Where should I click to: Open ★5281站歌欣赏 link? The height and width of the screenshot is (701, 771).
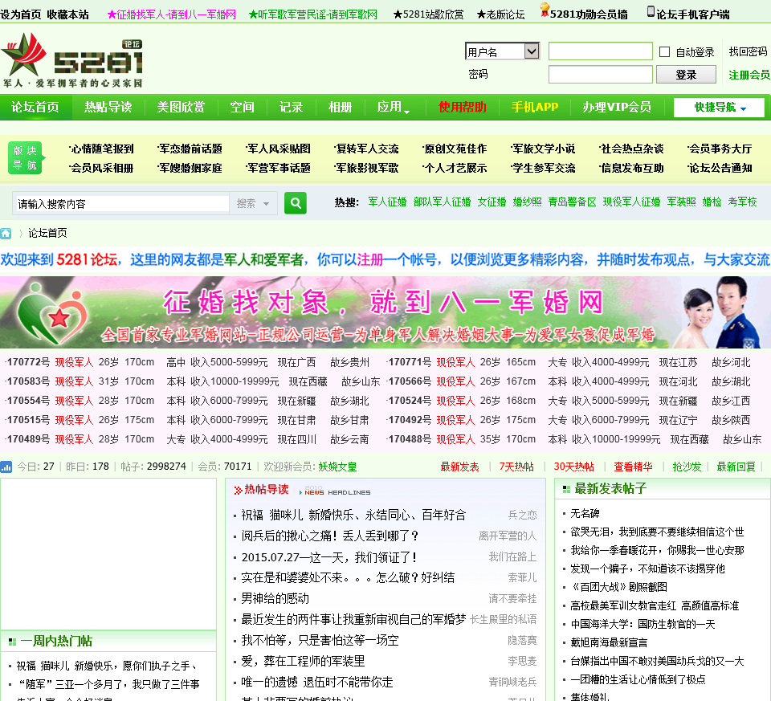[x=428, y=14]
